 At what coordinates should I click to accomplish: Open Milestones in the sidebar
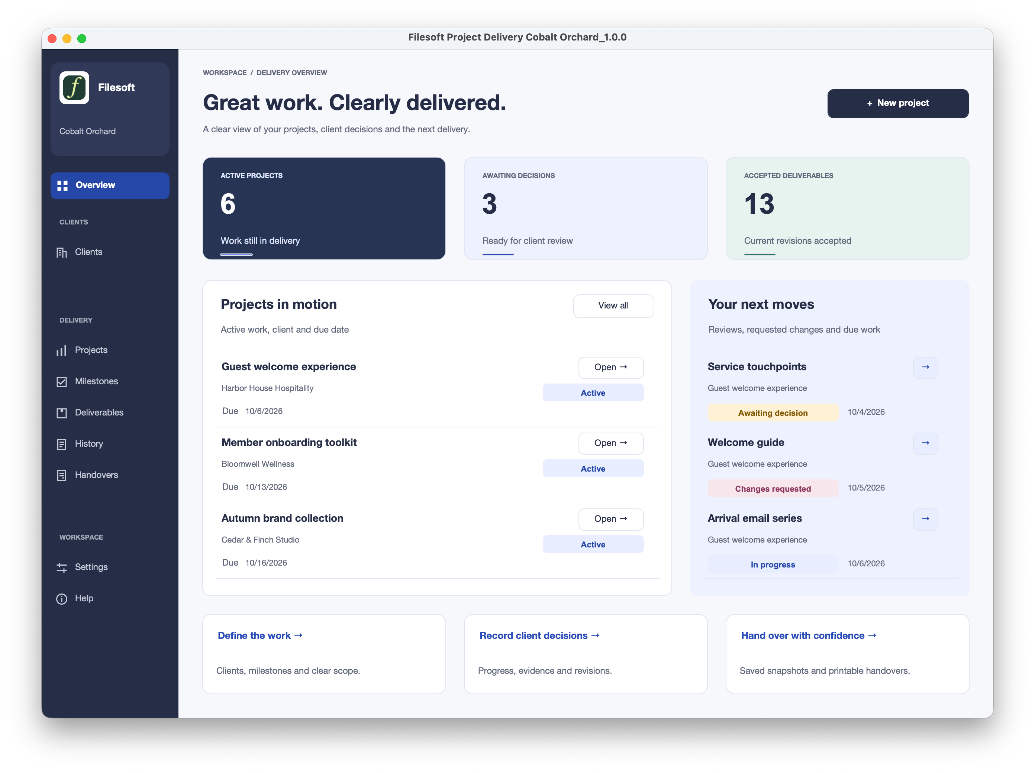tap(110, 382)
